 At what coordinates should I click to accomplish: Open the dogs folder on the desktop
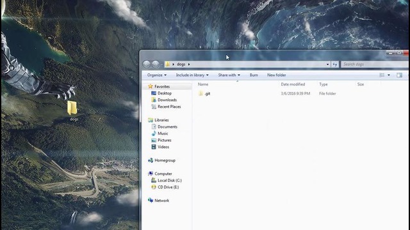click(72, 111)
